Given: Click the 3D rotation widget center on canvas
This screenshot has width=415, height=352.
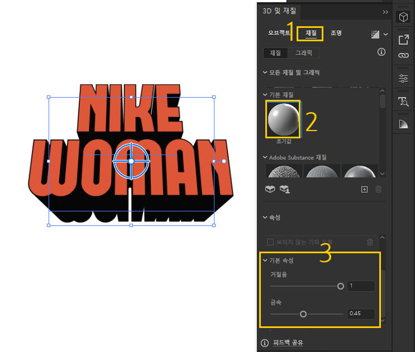Looking at the screenshot, I should (x=131, y=161).
